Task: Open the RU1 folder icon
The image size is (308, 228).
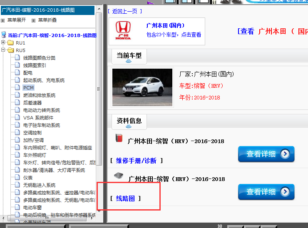Action: tap(10, 42)
